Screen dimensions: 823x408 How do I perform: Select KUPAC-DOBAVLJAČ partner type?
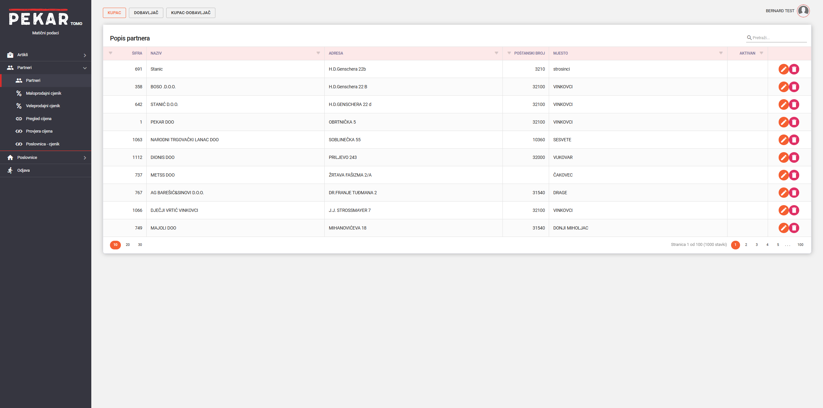(191, 13)
